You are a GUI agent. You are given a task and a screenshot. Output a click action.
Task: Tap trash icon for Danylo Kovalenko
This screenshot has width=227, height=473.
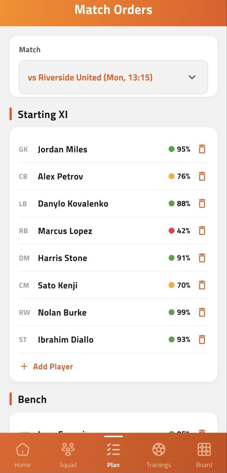click(202, 204)
